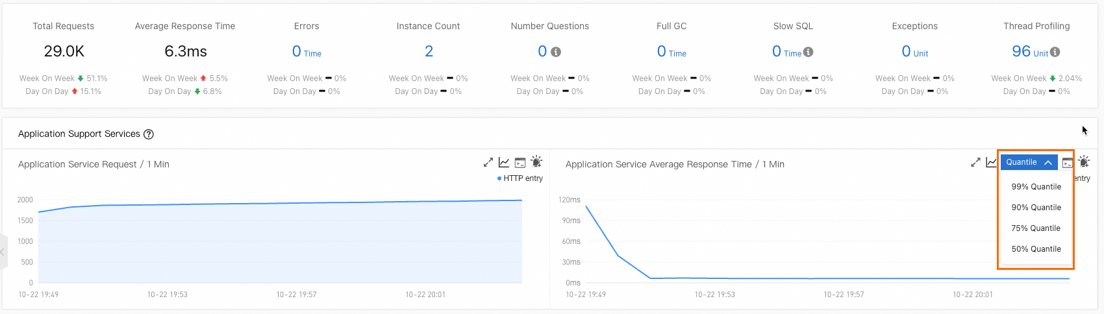
Task: Open Errors count 0 Time
Action: 307,52
